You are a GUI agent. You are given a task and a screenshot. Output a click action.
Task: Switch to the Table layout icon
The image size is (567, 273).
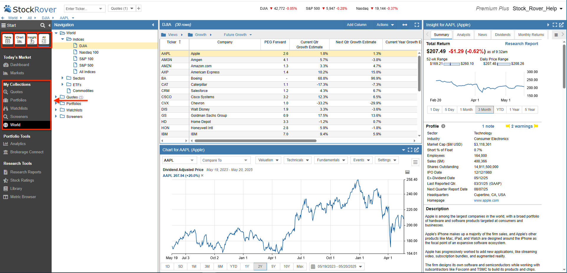pos(8,40)
